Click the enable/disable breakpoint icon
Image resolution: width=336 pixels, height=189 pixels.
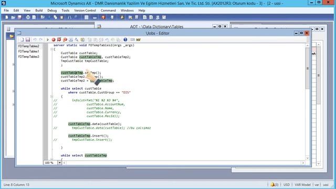pyautogui.click(x=65, y=40)
